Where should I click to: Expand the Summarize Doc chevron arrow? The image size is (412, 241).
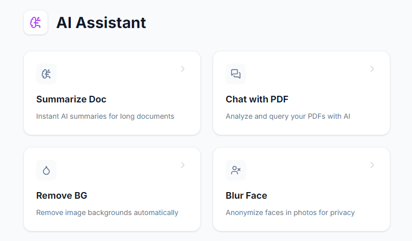(x=183, y=69)
